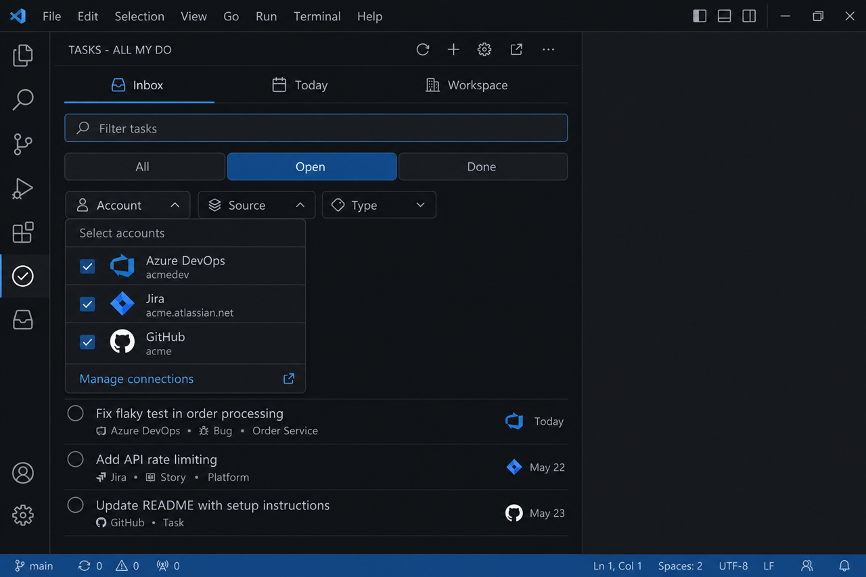Mark 'Add API rate limiting' complete
Viewport: 866px width, 577px height.
pos(76,459)
